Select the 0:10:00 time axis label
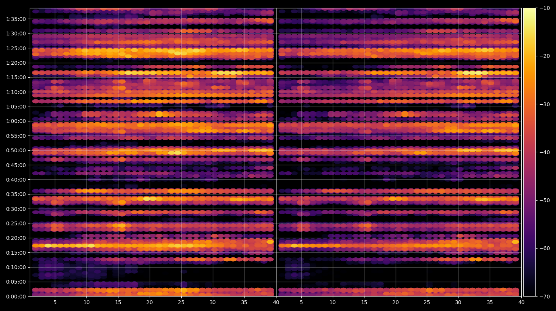The width and height of the screenshot is (556, 311). coord(16,267)
